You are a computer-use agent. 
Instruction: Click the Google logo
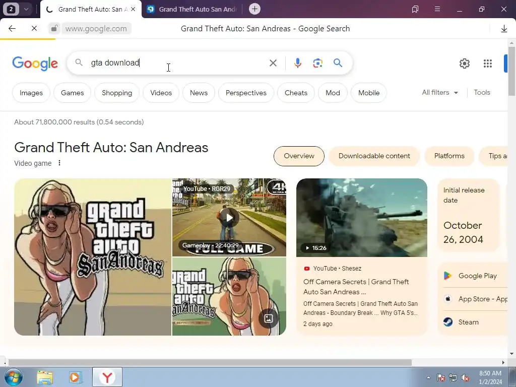(35, 63)
